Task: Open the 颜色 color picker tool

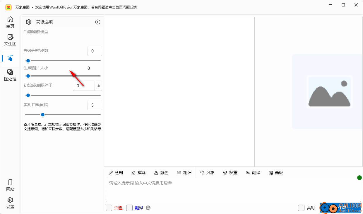Action: (x=161, y=173)
